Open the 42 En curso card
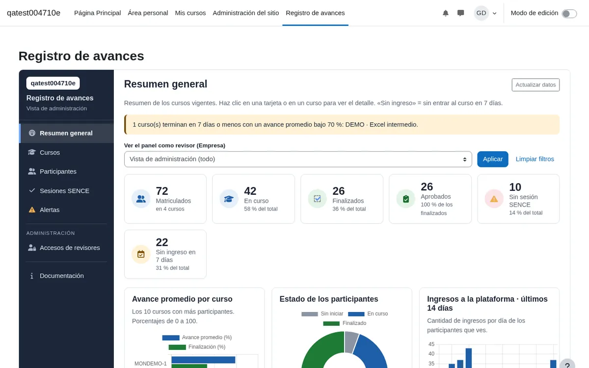 click(253, 199)
